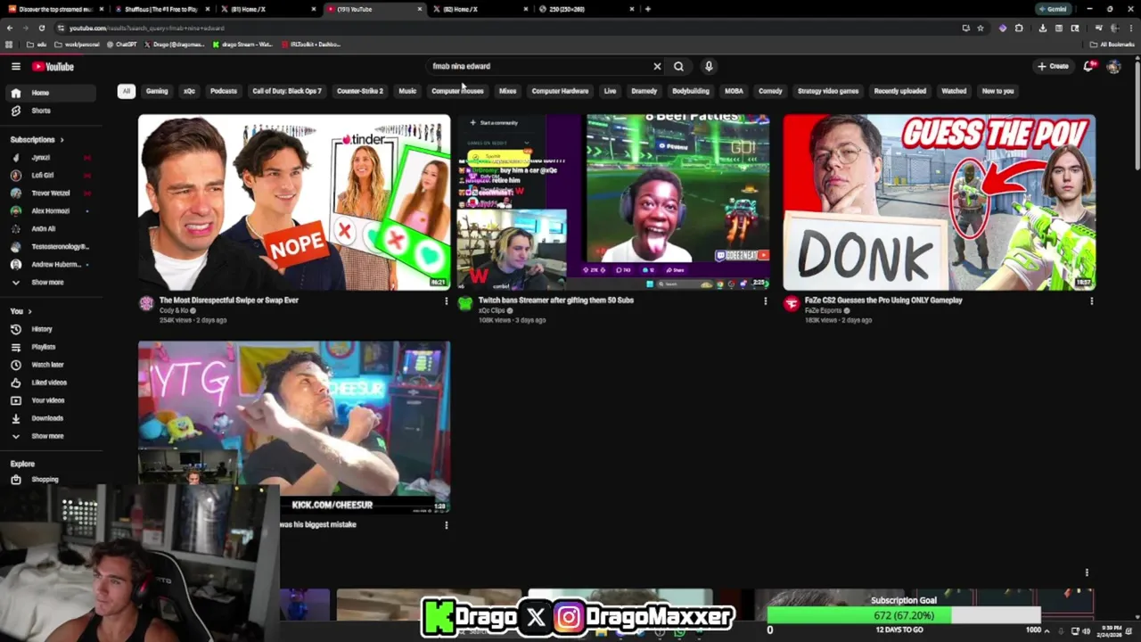Click the YouTube logo
Image resolution: width=1141 pixels, height=642 pixels.
click(x=53, y=66)
